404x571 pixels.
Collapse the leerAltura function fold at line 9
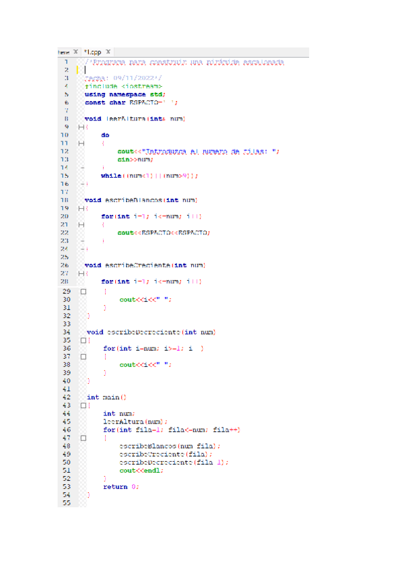(81, 127)
